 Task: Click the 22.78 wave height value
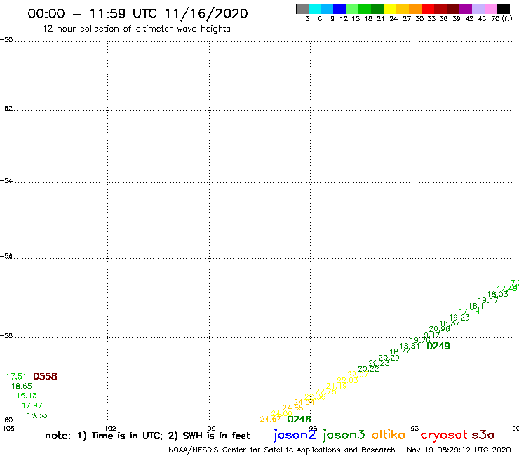pyautogui.click(x=325, y=391)
